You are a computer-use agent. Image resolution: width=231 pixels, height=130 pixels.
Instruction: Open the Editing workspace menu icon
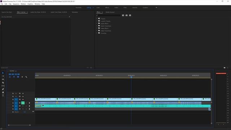click(93, 8)
